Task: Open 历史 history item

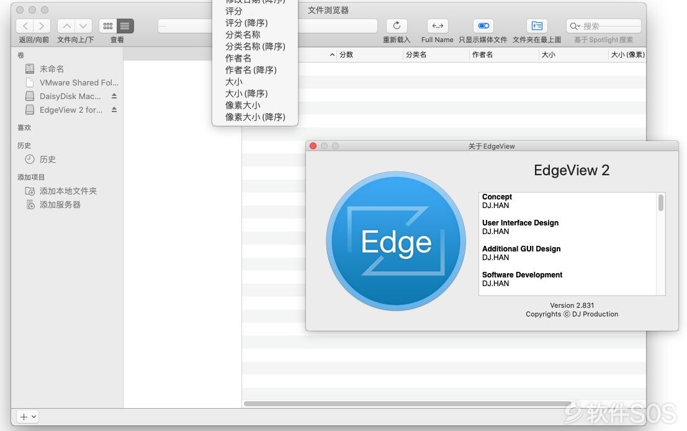Action: coord(47,159)
